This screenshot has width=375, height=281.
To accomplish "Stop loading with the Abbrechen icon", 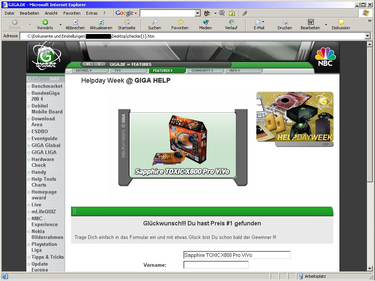I will pyautogui.click(x=75, y=22).
